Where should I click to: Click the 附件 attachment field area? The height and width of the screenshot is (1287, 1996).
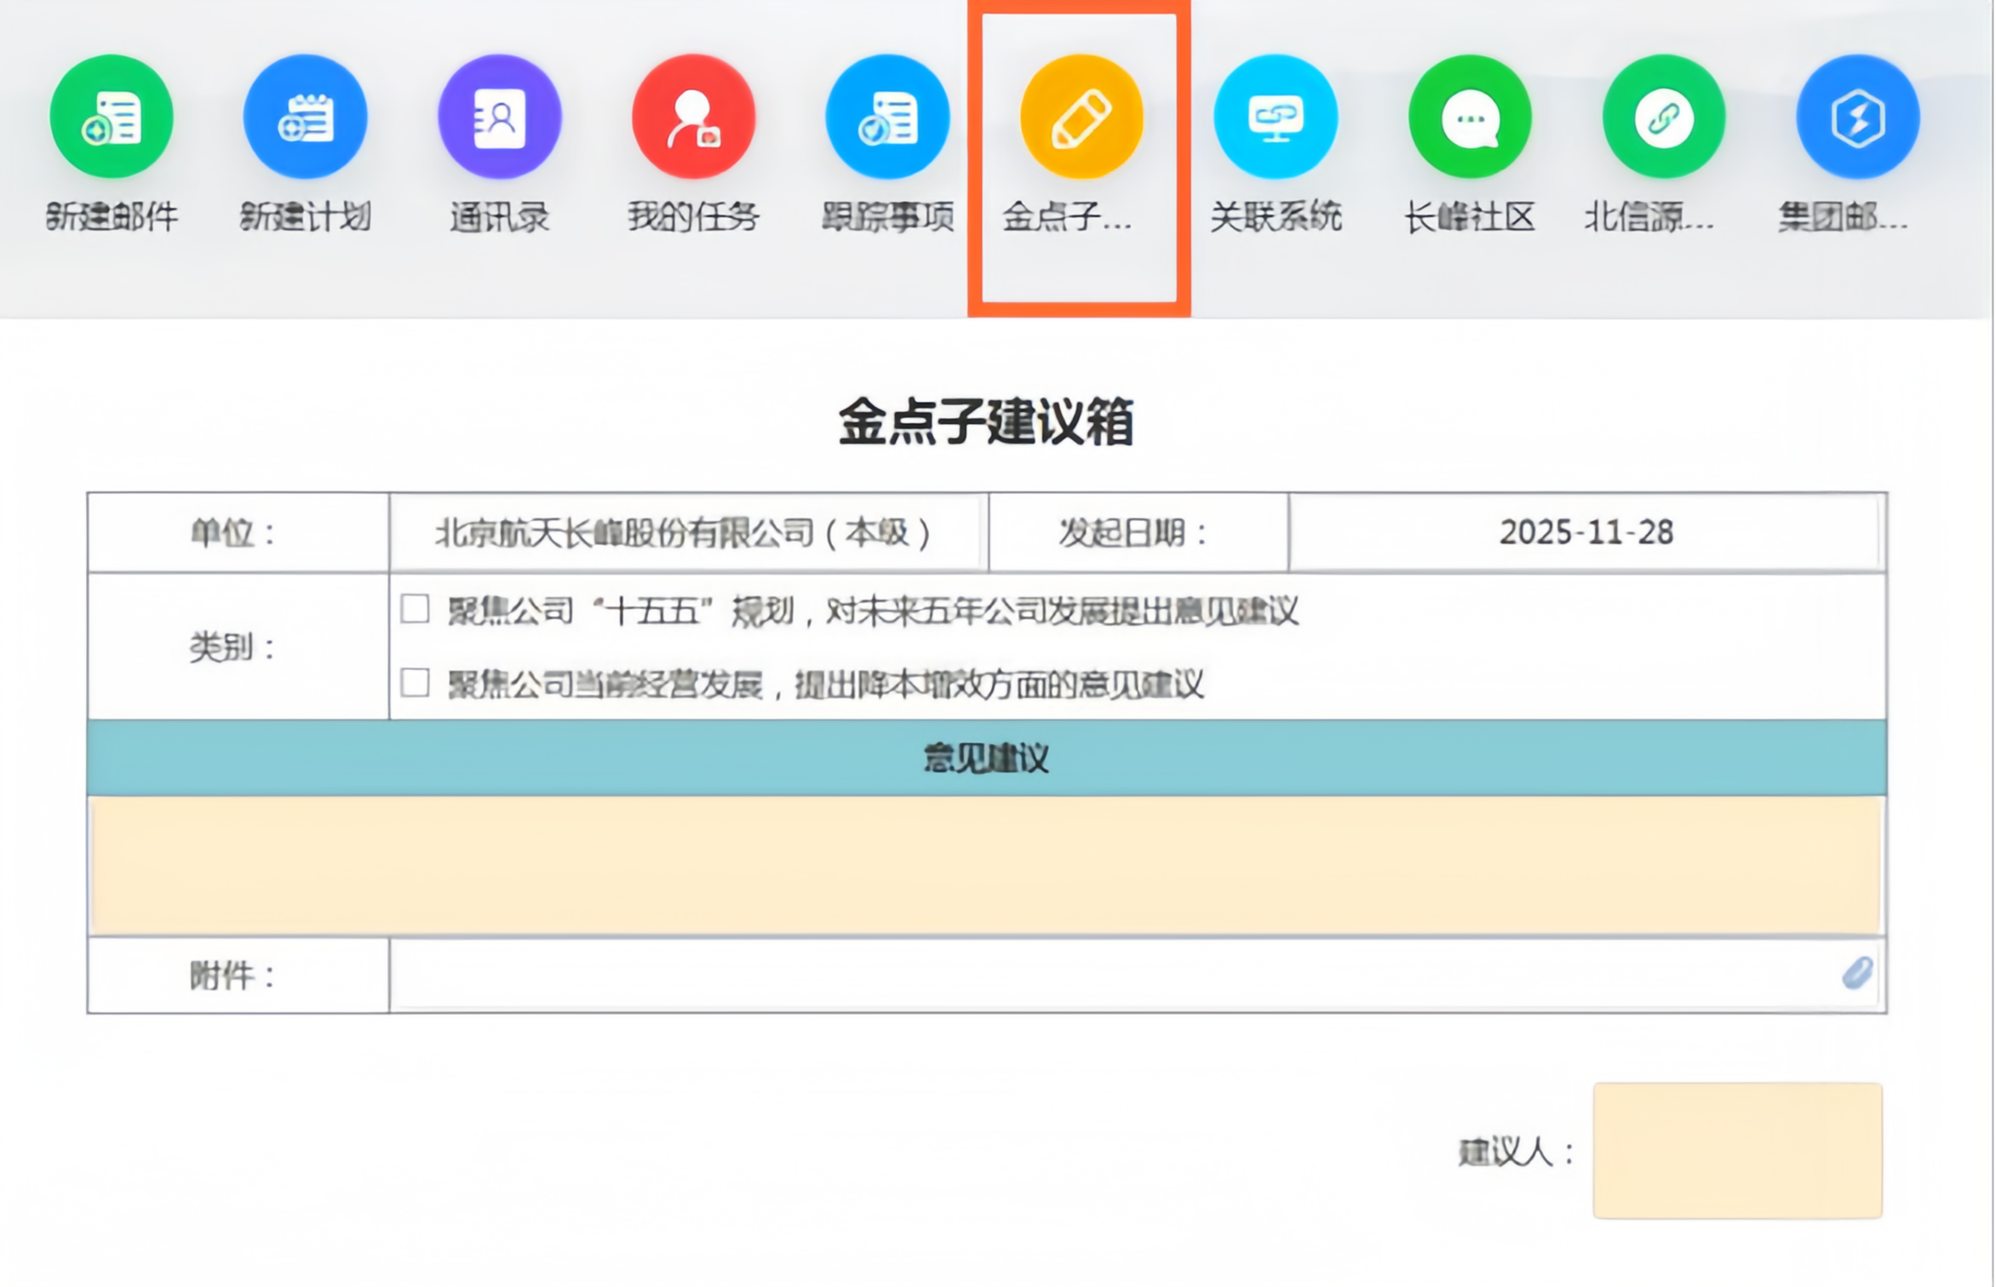[1107, 975]
